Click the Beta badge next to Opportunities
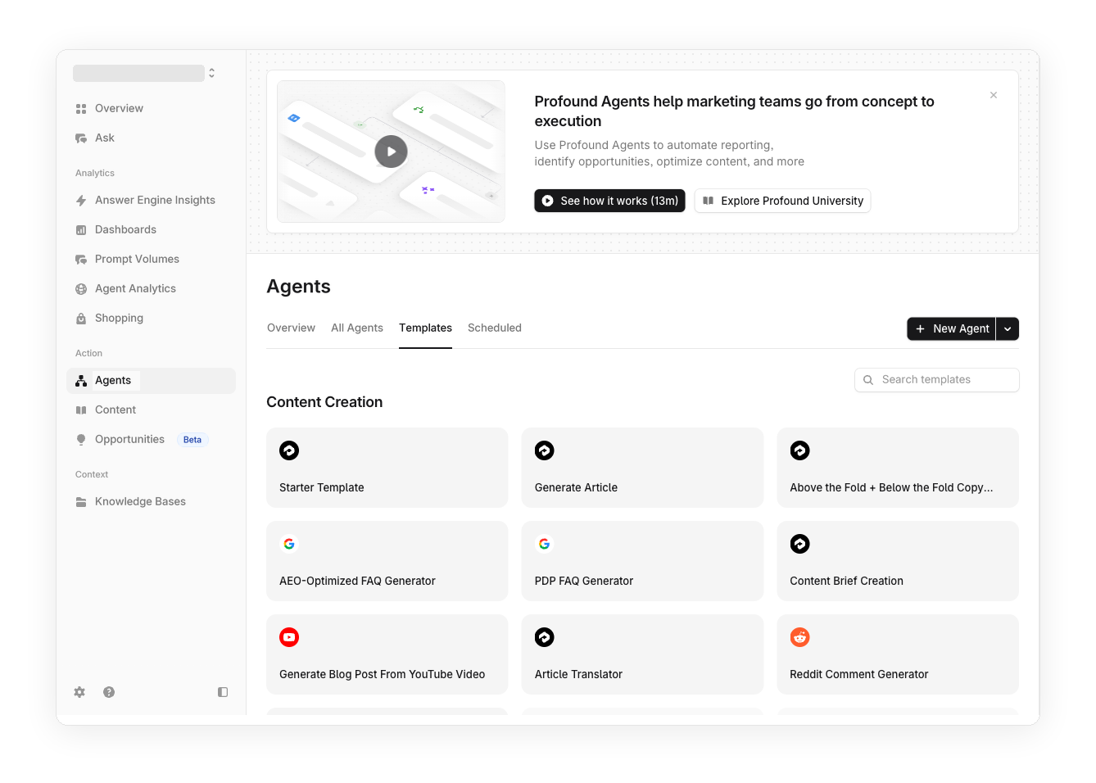This screenshot has width=1096, height=783. [192, 440]
